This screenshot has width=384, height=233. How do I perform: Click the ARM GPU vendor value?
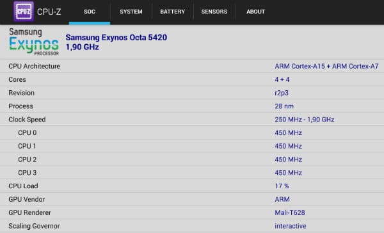[x=282, y=200]
